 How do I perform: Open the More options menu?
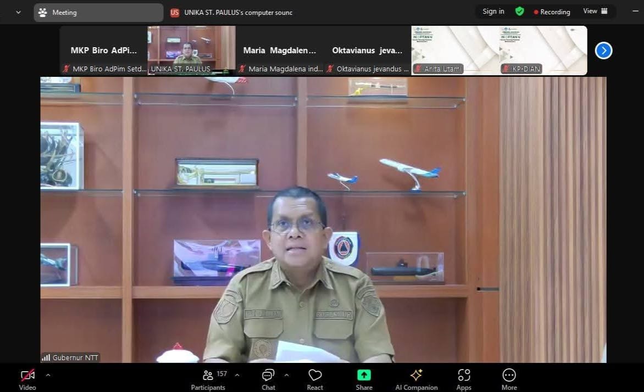click(509, 378)
